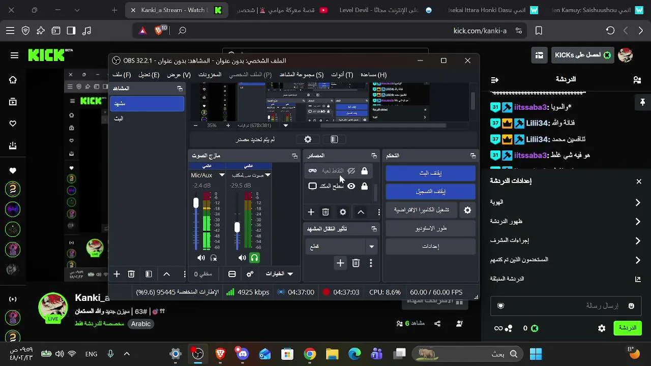Open Kick chat settings gear

[602, 328]
